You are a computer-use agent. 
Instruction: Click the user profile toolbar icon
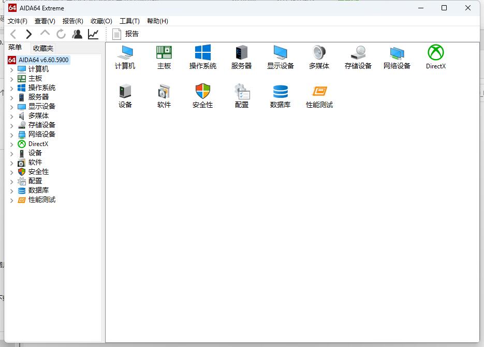coord(77,34)
